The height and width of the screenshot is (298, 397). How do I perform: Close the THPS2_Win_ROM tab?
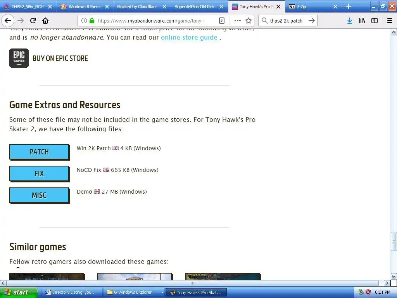coord(50,7)
